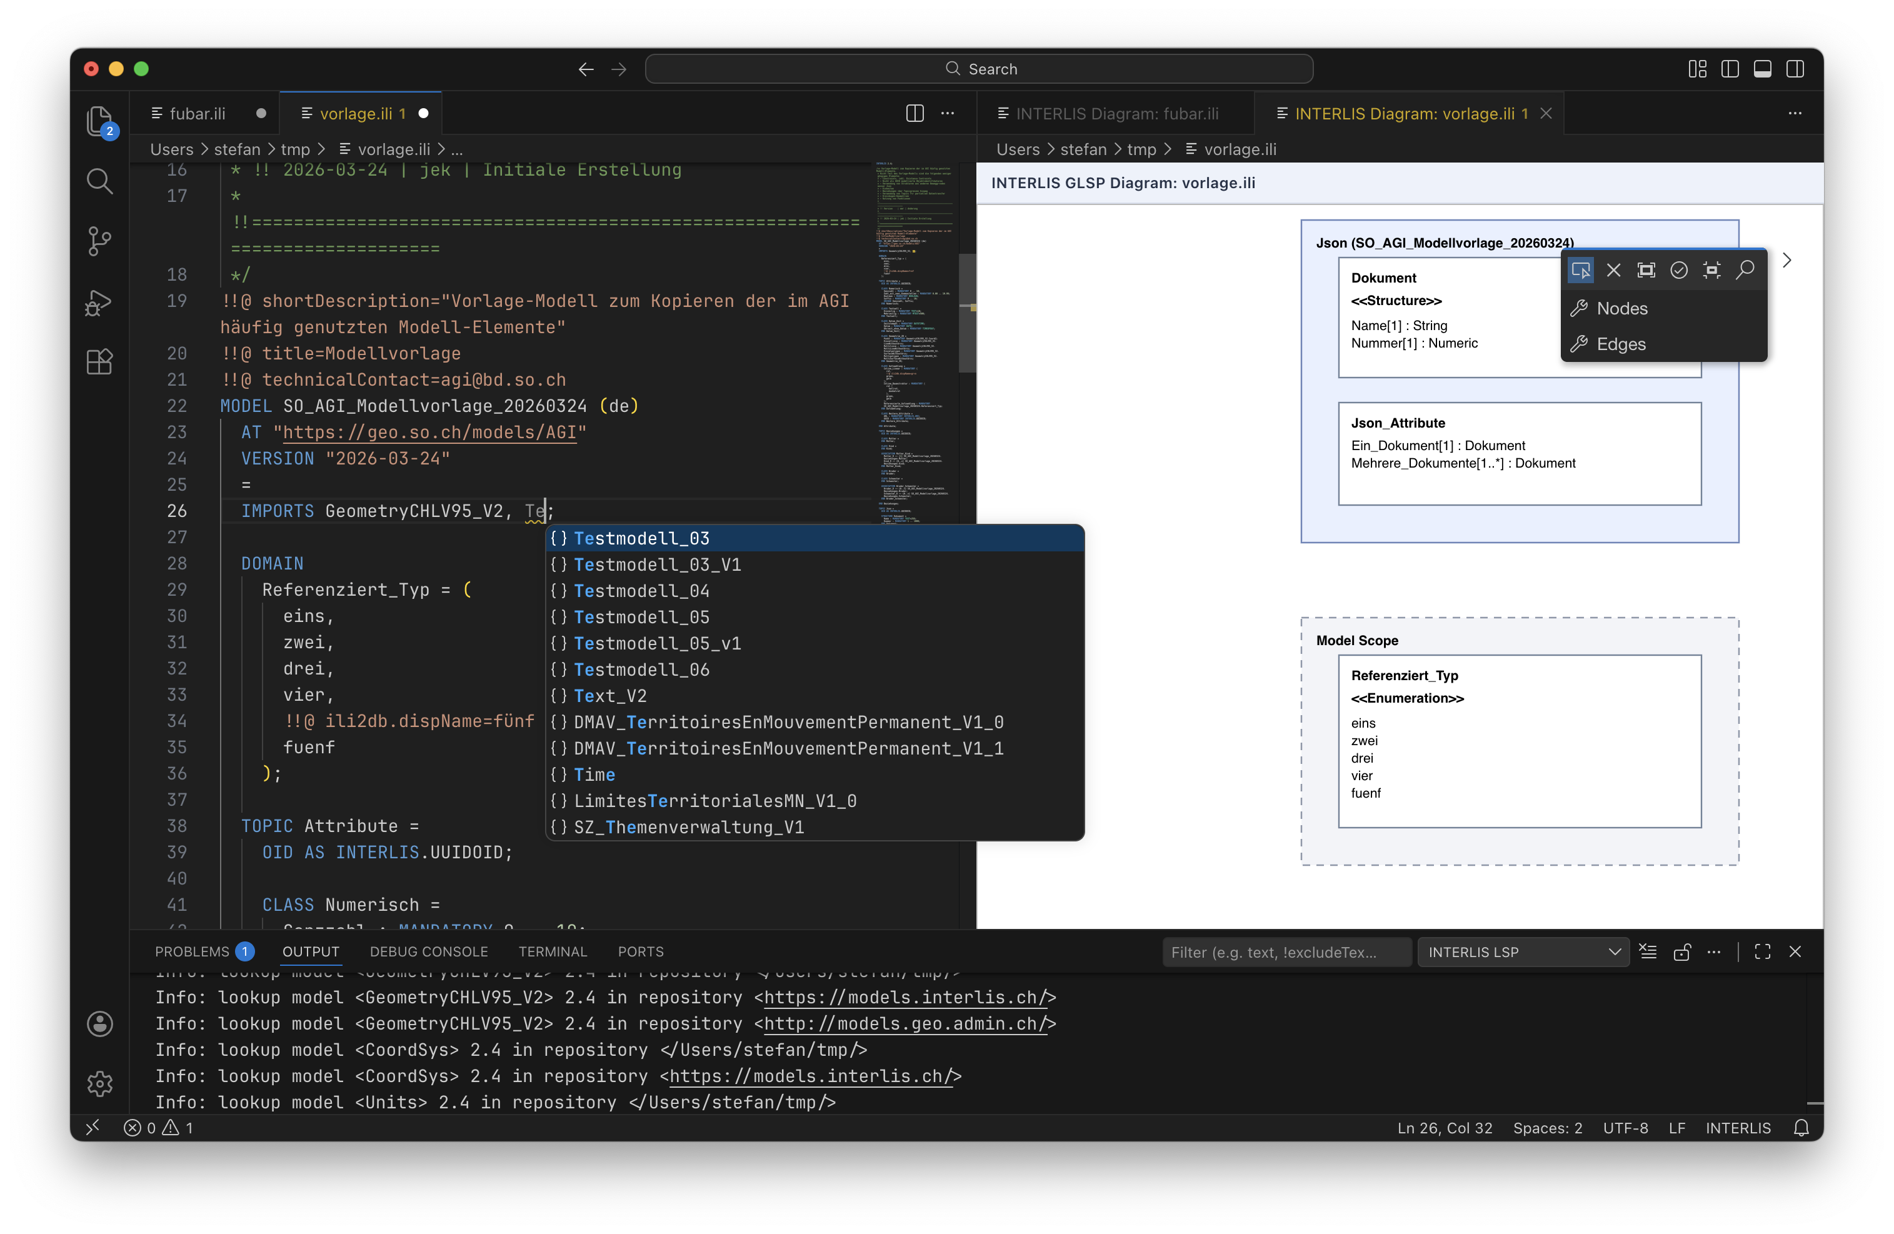This screenshot has height=1234, width=1894.
Task: Click the output Filter text field
Action: (x=1286, y=951)
